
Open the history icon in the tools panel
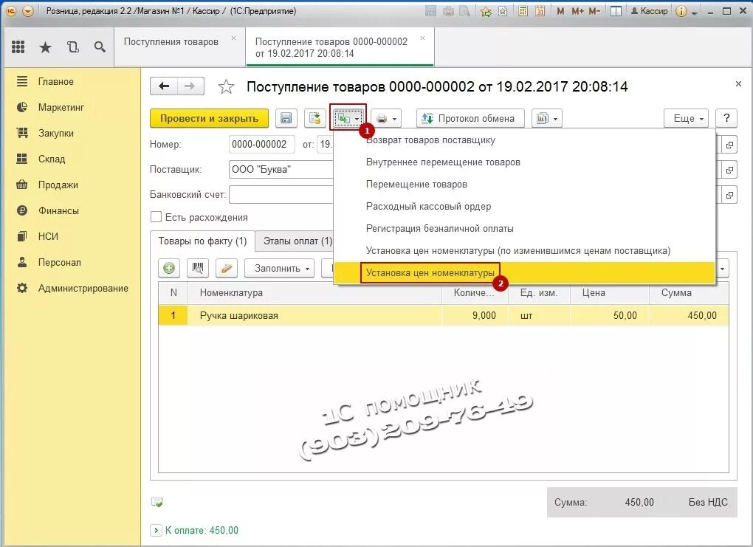tap(72, 47)
